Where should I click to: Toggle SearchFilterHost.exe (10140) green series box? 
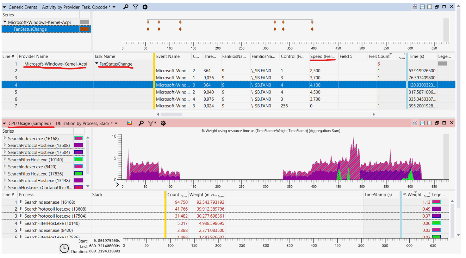tap(78, 159)
